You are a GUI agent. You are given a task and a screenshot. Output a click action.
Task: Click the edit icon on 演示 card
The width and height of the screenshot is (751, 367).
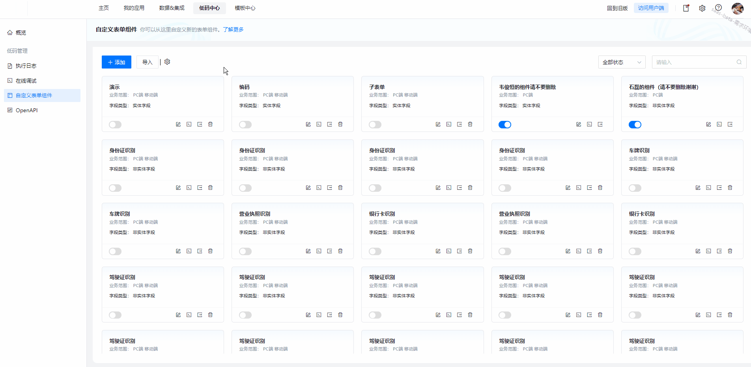[x=178, y=124]
